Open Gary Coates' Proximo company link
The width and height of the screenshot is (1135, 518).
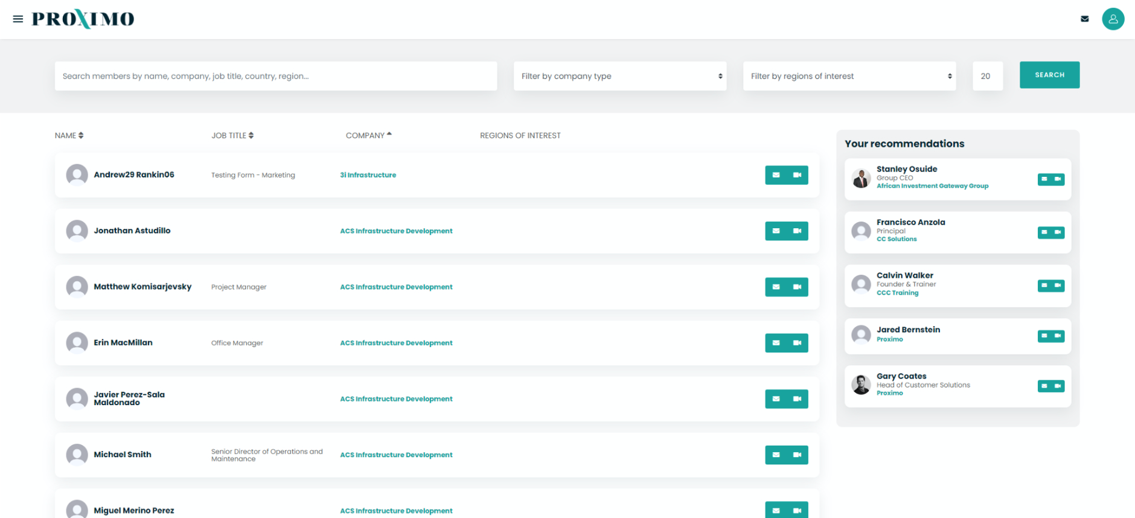pos(890,393)
